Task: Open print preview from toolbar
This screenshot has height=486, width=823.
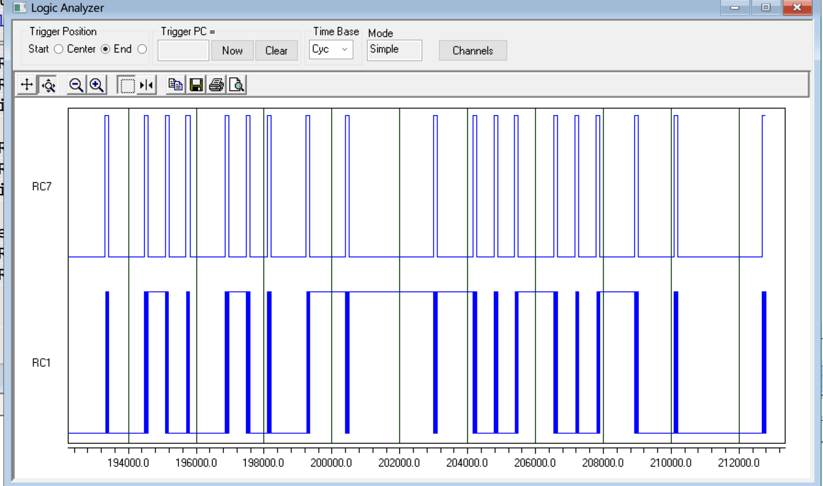Action: pos(236,84)
